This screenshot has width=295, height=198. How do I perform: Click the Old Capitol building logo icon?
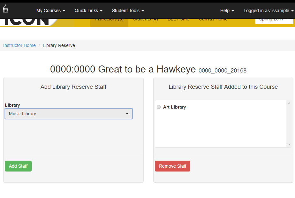[5, 9]
